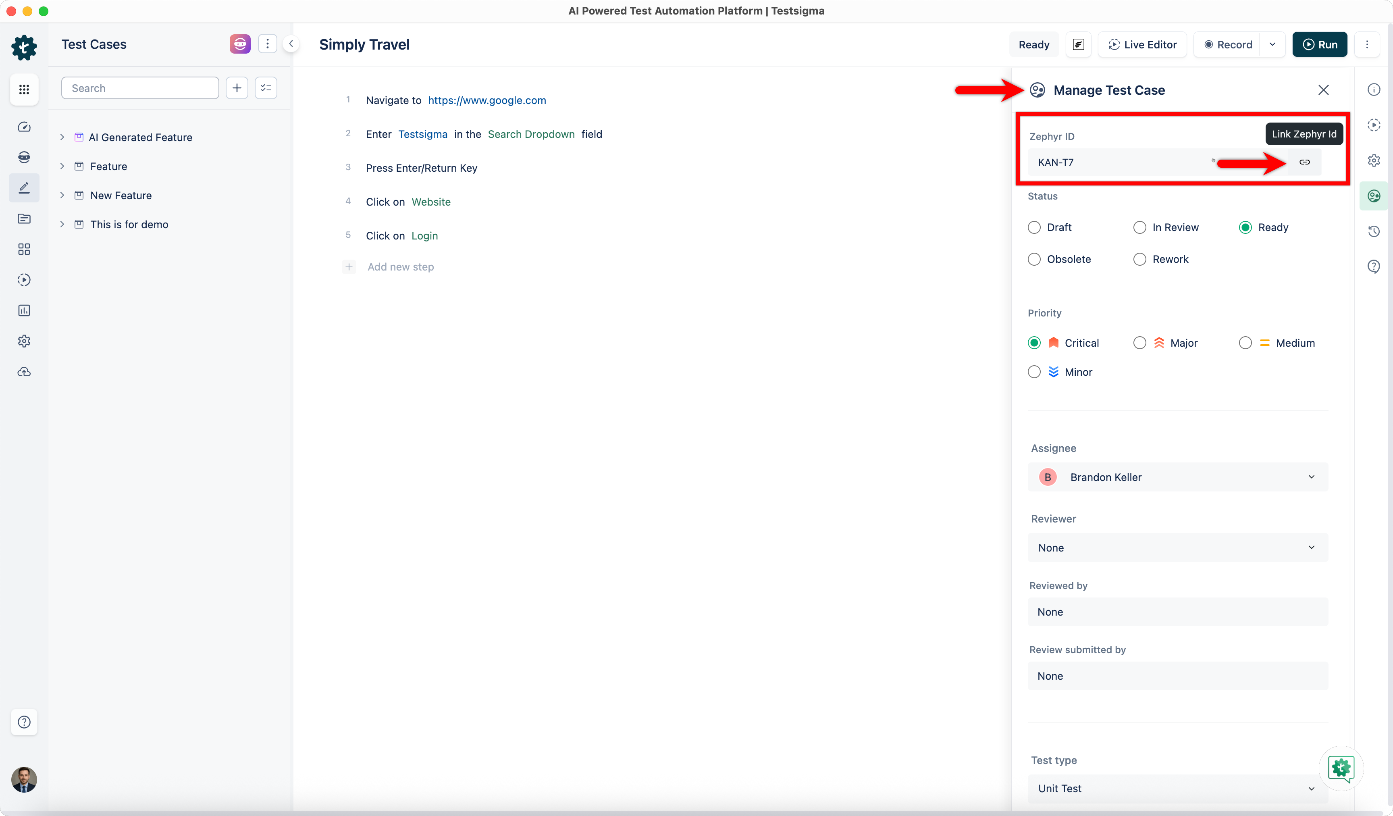Open the https://www.google.com link
Screen dimensions: 1393x816
pyautogui.click(x=487, y=100)
